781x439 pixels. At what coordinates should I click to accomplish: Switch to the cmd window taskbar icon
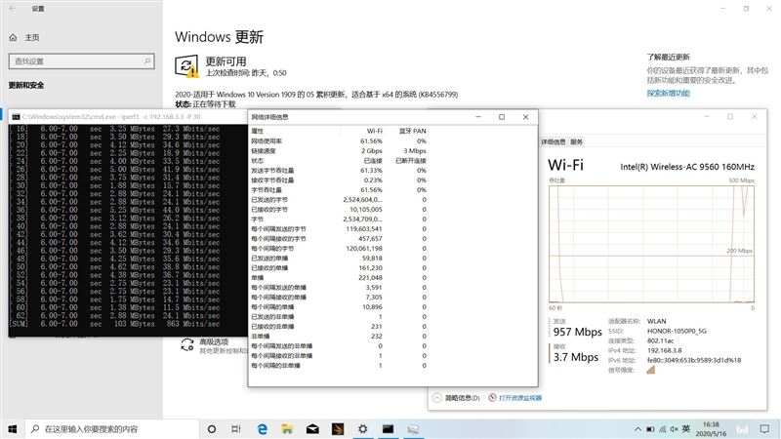388,428
